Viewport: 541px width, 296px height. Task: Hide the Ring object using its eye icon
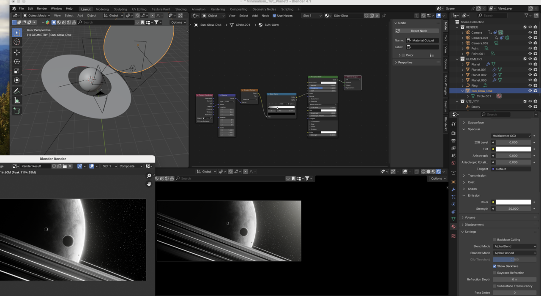(x=530, y=85)
